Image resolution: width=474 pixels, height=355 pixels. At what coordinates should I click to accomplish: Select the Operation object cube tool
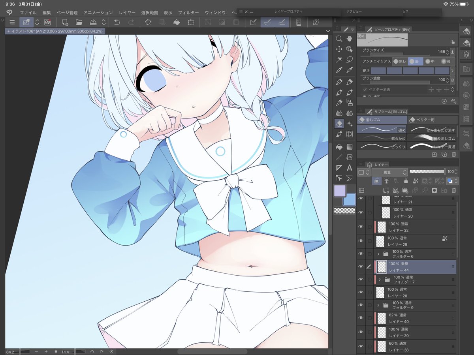[349, 49]
